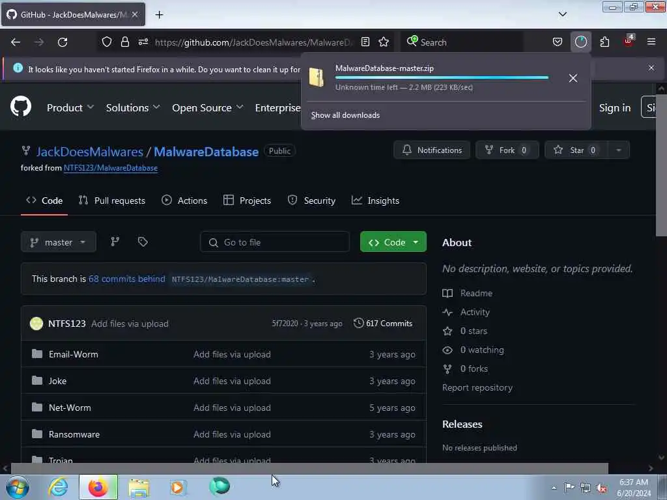Open Windows Start button
The height and width of the screenshot is (500, 667).
click(x=18, y=487)
